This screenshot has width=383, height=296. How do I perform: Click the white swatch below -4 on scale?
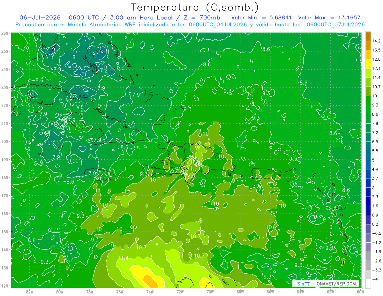point(368,284)
